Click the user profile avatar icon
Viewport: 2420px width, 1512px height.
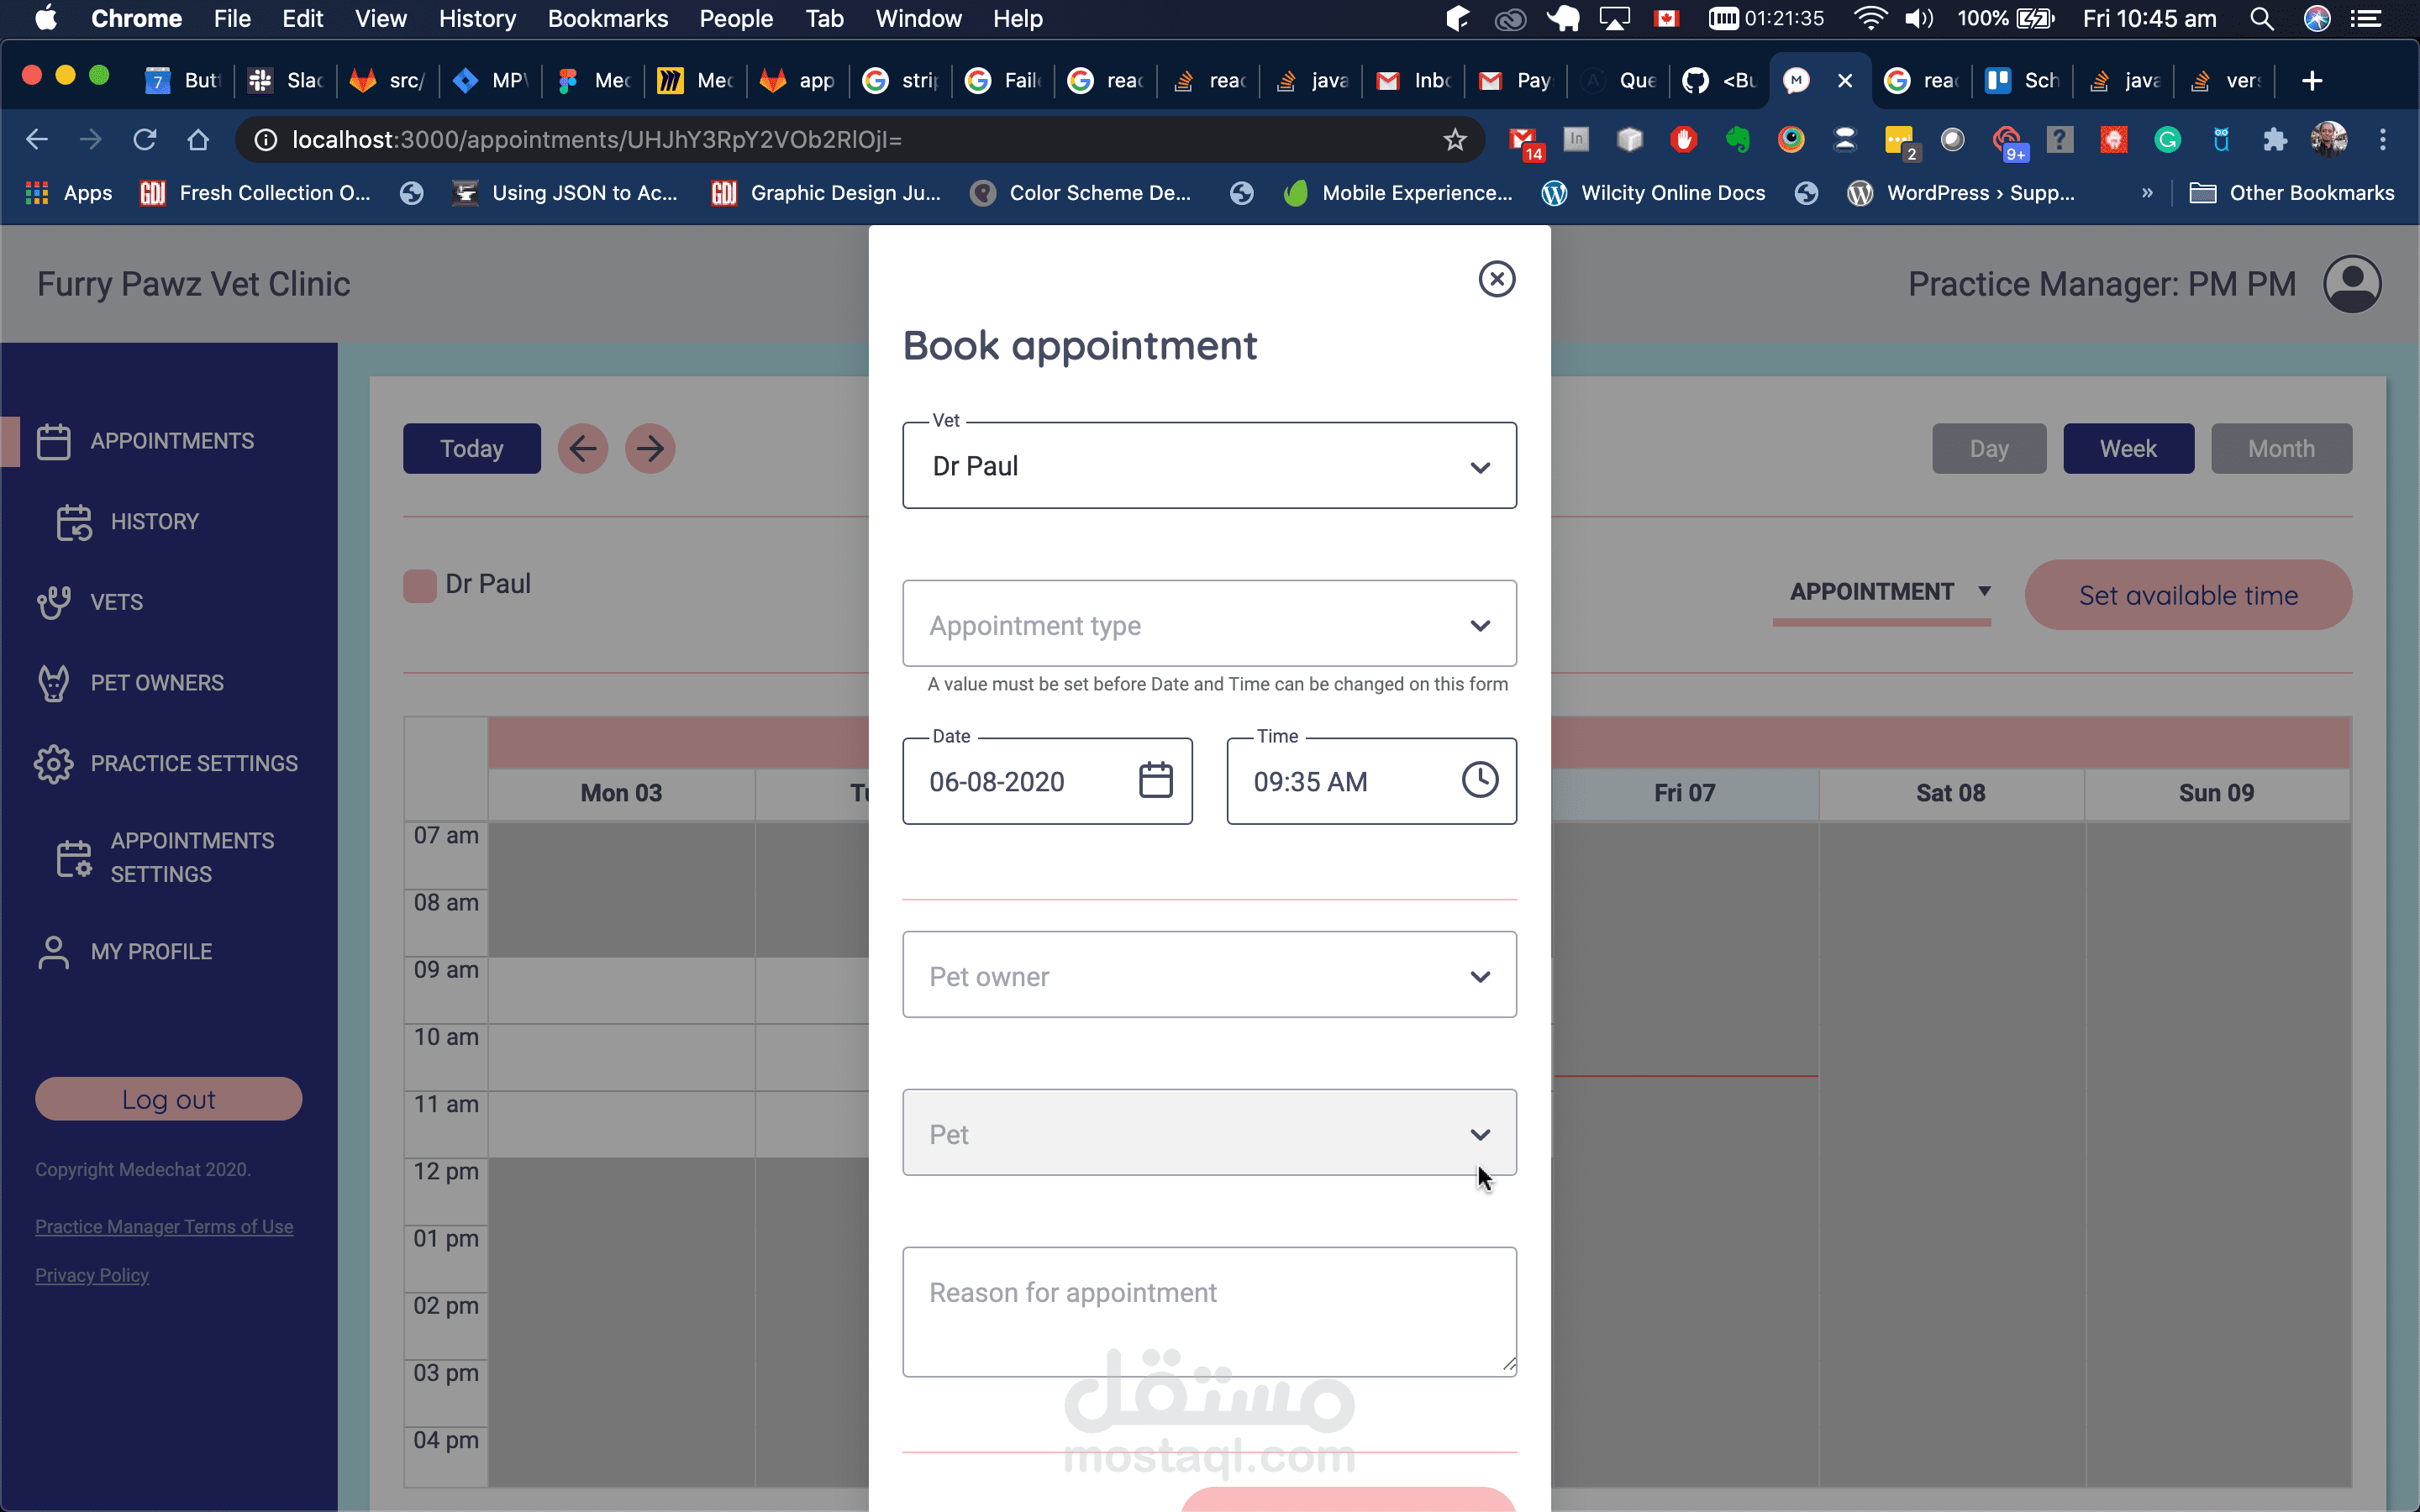2351,284
